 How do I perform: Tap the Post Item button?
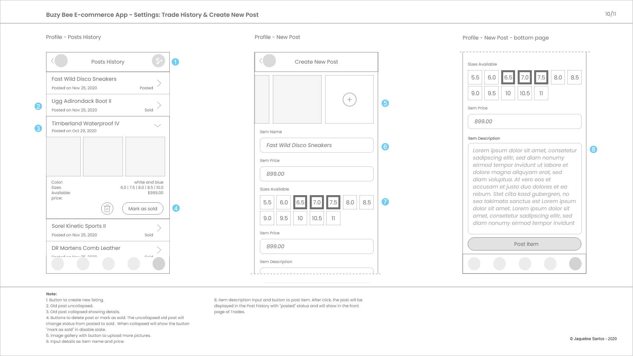(x=525, y=244)
